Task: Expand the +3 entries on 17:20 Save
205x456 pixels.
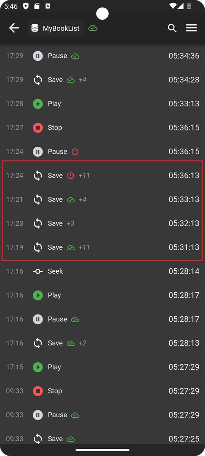Action: tap(71, 223)
